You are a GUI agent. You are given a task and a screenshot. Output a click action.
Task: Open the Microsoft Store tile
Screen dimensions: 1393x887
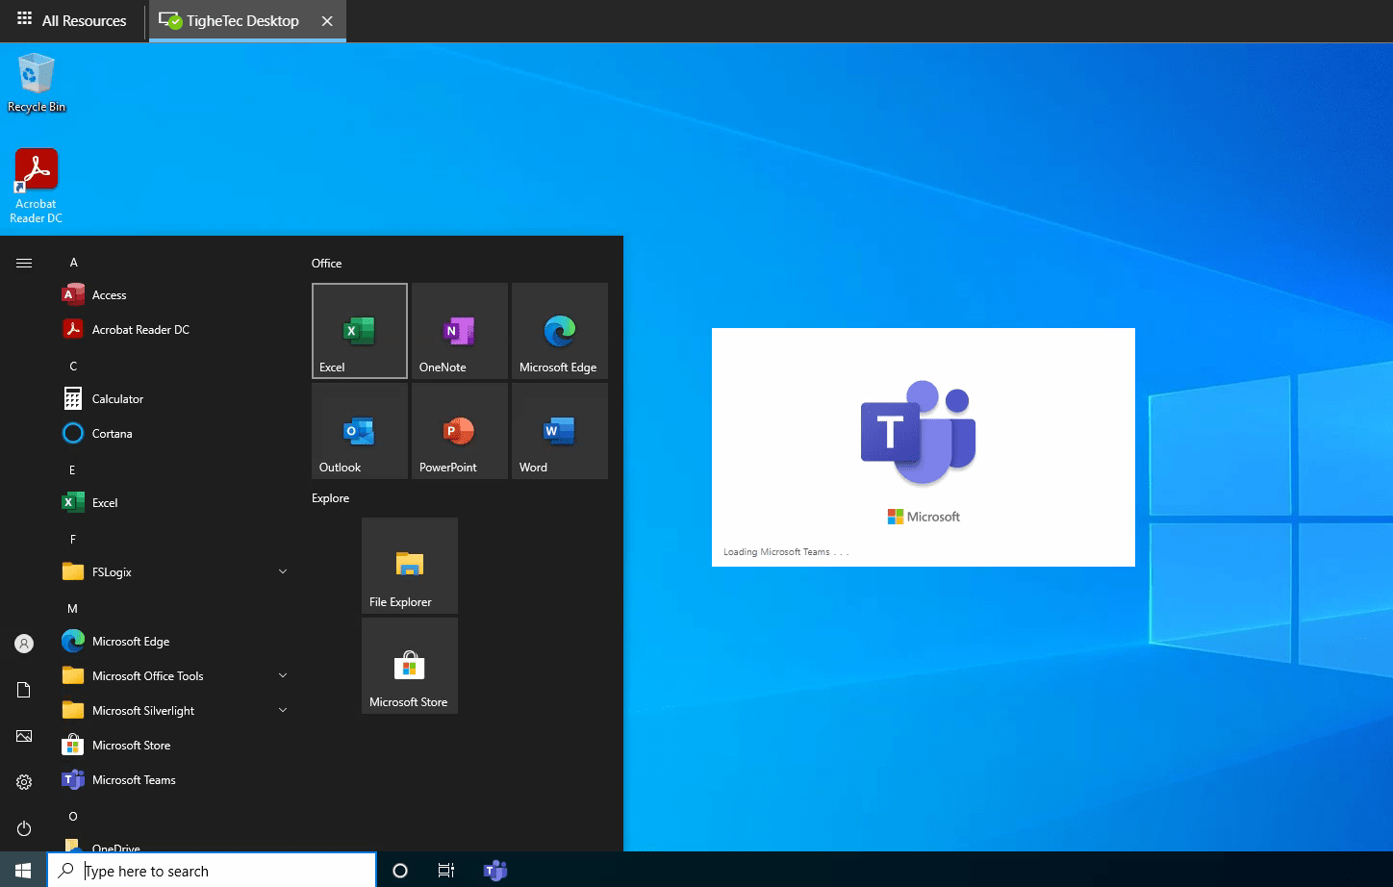[x=410, y=666]
